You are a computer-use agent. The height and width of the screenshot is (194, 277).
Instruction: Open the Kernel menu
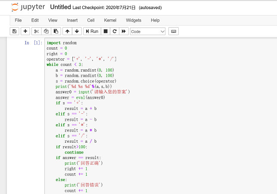coord(110,20)
